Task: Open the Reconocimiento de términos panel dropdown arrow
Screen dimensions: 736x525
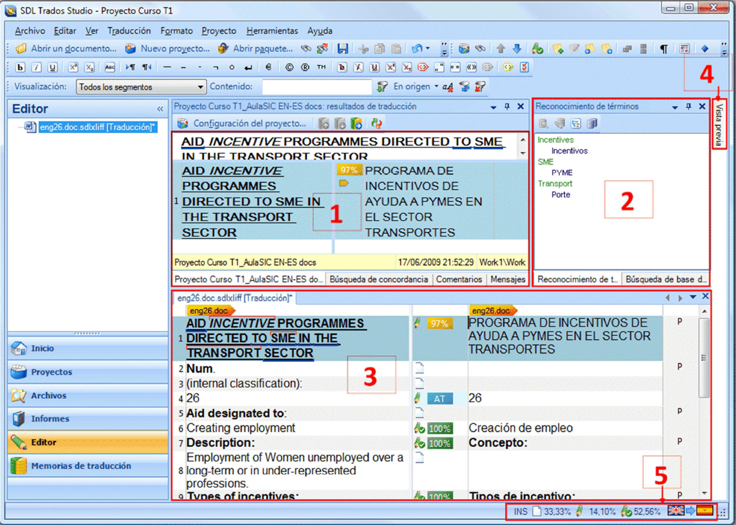Action: pyautogui.click(x=675, y=106)
